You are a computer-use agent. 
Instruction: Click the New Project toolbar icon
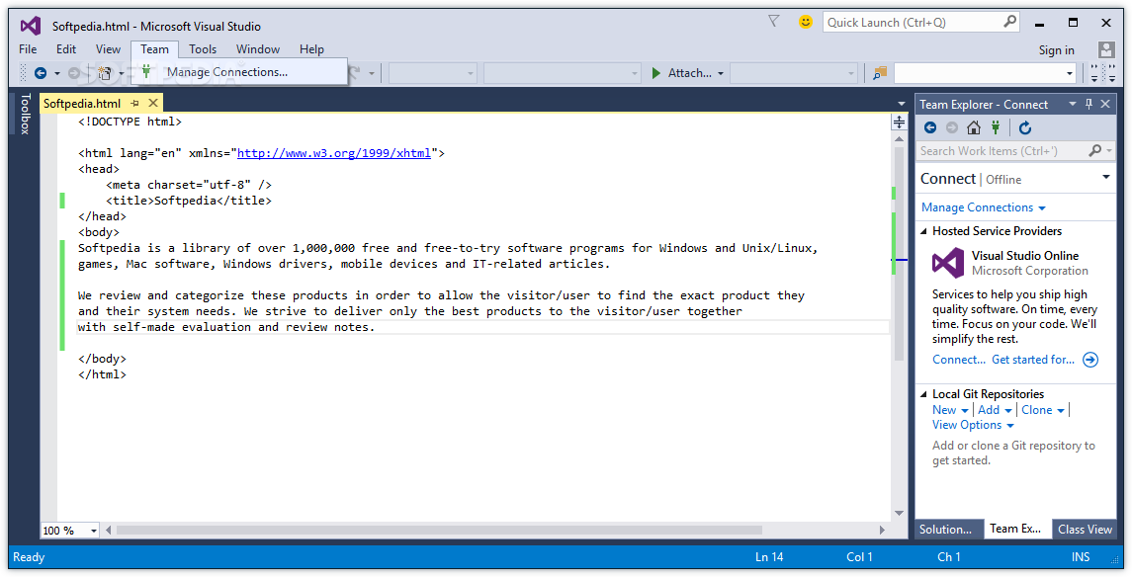point(105,73)
